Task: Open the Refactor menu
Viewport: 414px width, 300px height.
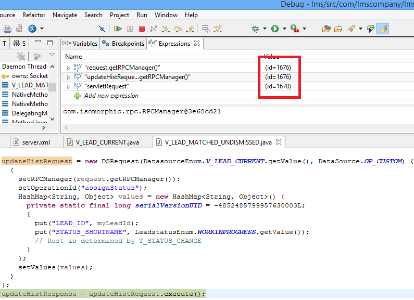Action: (x=34, y=15)
